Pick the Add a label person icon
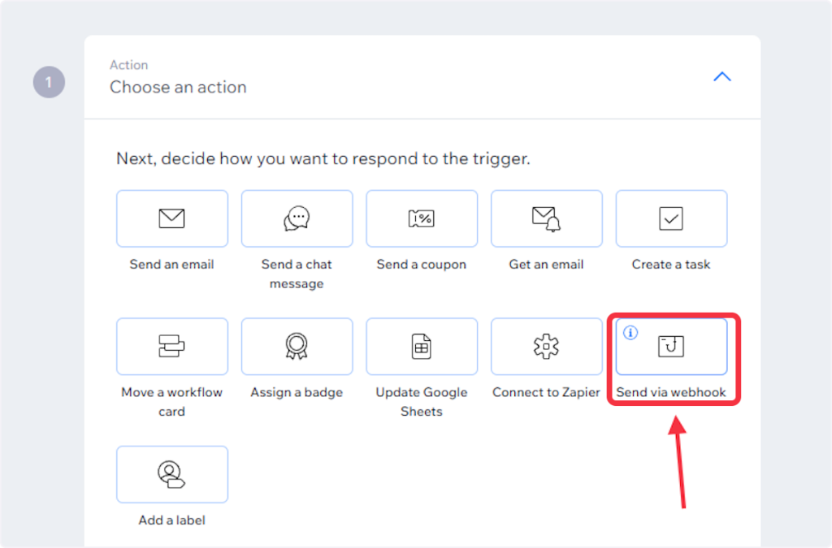 click(171, 474)
